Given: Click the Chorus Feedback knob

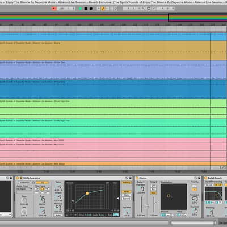Looking at the screenshot, I should click(x=194, y=199).
